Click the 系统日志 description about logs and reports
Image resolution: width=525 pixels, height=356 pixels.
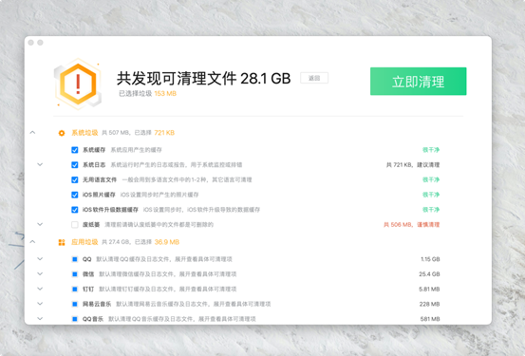pos(177,165)
